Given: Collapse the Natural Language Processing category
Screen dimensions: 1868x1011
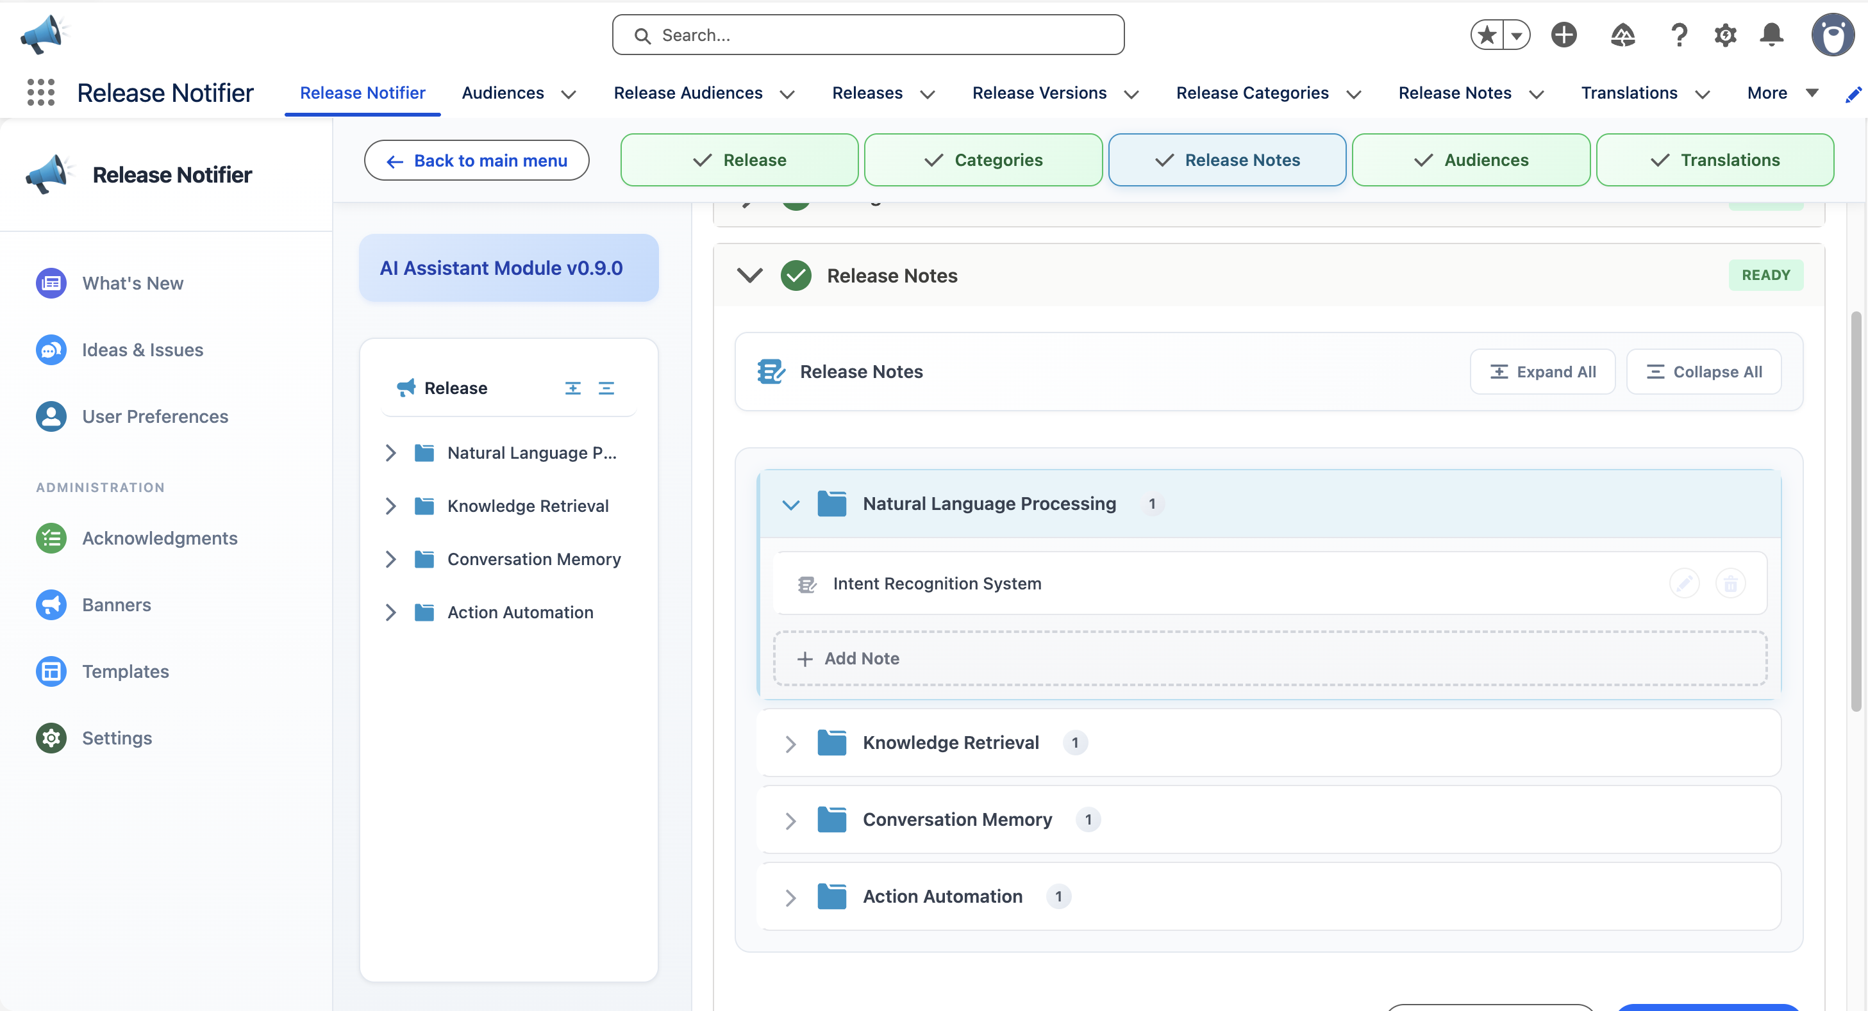Looking at the screenshot, I should click(791, 504).
